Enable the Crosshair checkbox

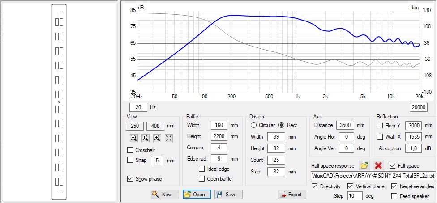tap(130, 150)
